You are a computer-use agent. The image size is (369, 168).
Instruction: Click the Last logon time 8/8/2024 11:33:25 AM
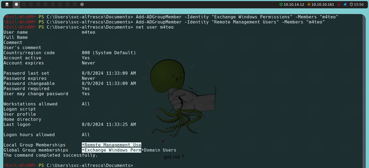tap(109, 125)
